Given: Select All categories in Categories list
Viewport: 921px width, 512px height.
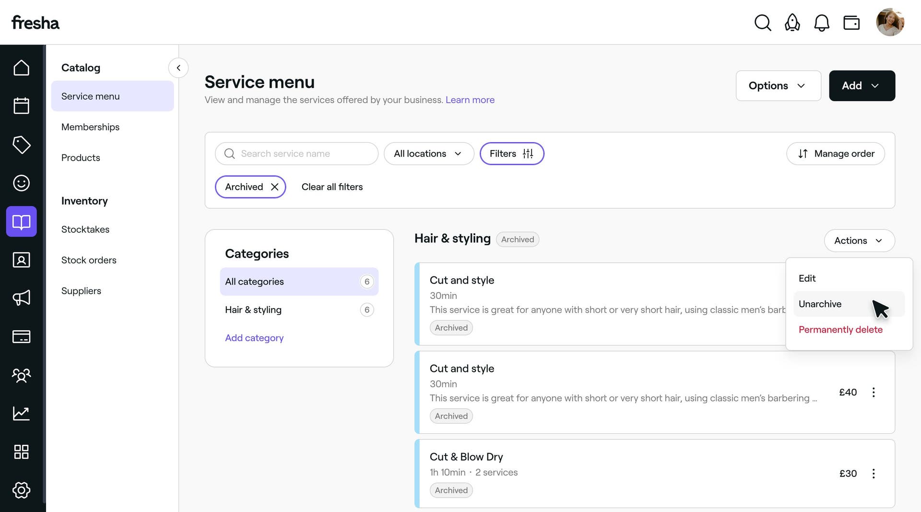Looking at the screenshot, I should (x=299, y=282).
